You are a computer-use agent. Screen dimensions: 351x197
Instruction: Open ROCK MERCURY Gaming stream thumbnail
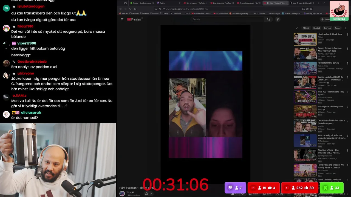tap(305, 68)
